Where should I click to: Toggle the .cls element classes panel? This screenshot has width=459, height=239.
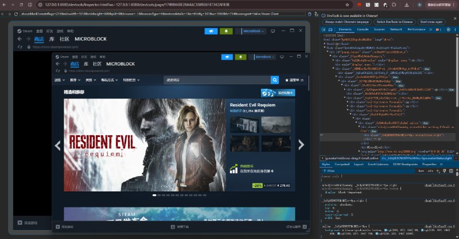pos(430,171)
